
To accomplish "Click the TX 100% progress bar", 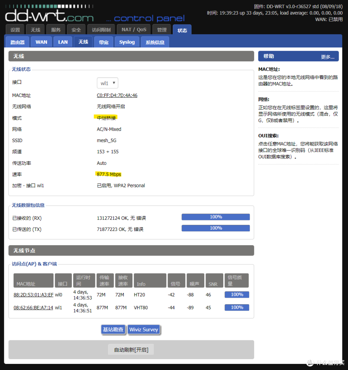I will pyautogui.click(x=216, y=228).
